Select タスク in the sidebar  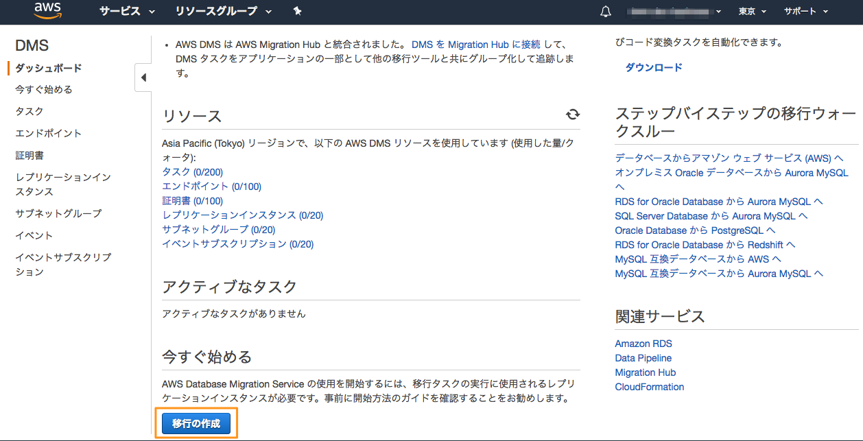tap(29, 111)
